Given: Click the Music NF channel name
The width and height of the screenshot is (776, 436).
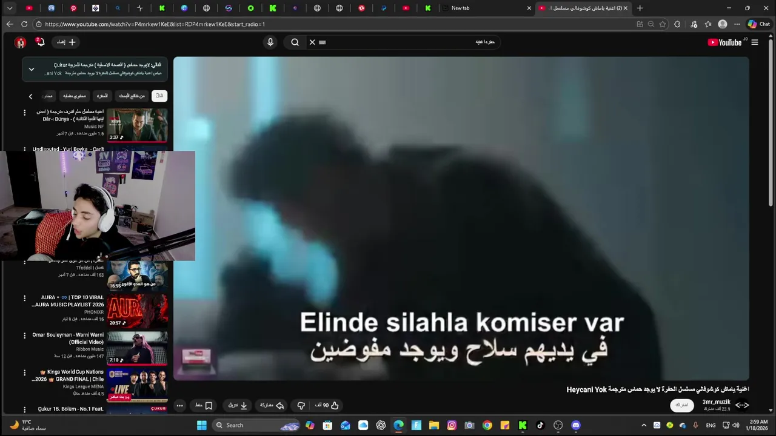Looking at the screenshot, I should point(94,127).
